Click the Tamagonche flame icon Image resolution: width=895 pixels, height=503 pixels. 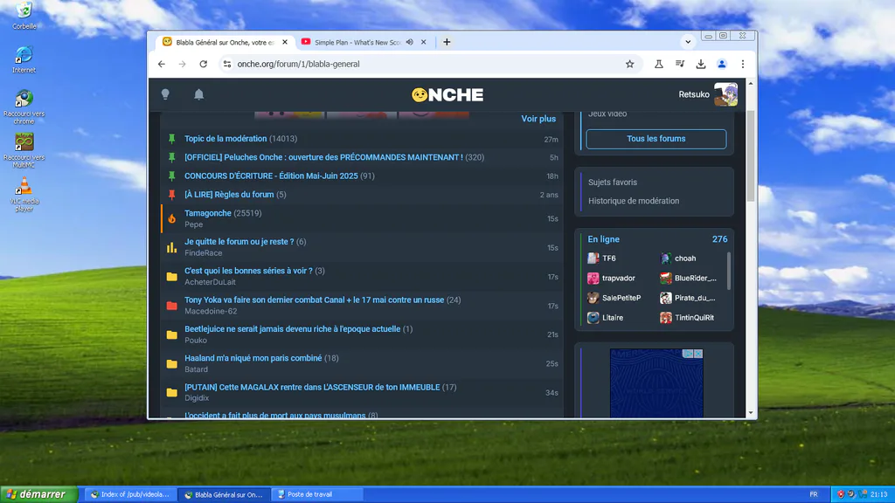tap(172, 218)
